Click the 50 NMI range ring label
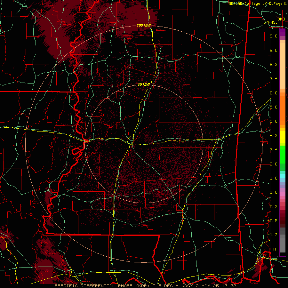This screenshot has width=288, height=288. click(x=144, y=85)
